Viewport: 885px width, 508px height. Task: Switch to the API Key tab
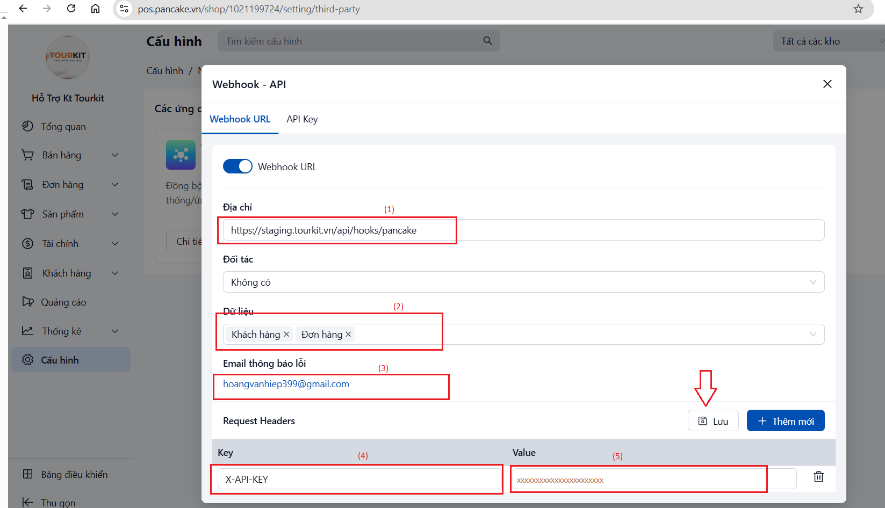click(302, 119)
